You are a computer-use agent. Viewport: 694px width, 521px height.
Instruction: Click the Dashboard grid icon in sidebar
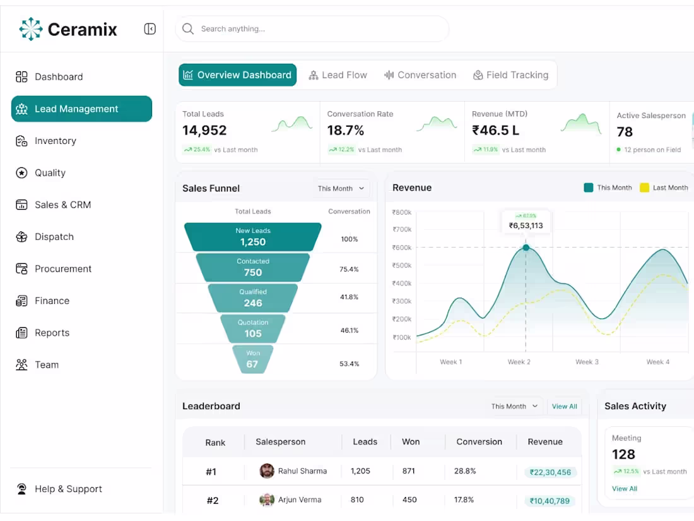(21, 76)
